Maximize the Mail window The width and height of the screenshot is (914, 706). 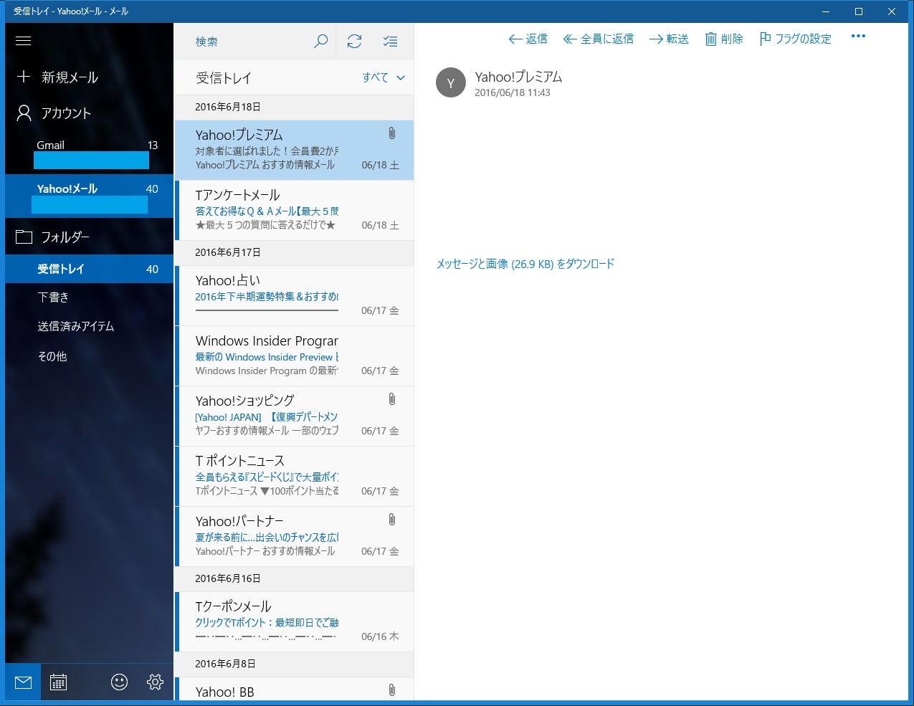[859, 11]
